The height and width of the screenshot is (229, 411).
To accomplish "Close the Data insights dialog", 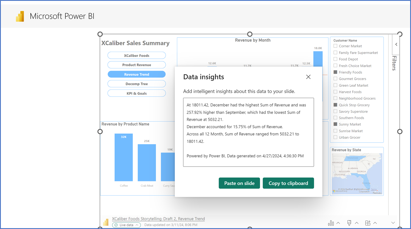I will 308,77.
